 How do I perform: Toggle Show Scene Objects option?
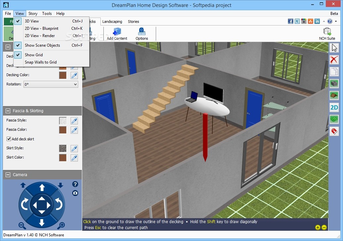pyautogui.click(x=51, y=45)
